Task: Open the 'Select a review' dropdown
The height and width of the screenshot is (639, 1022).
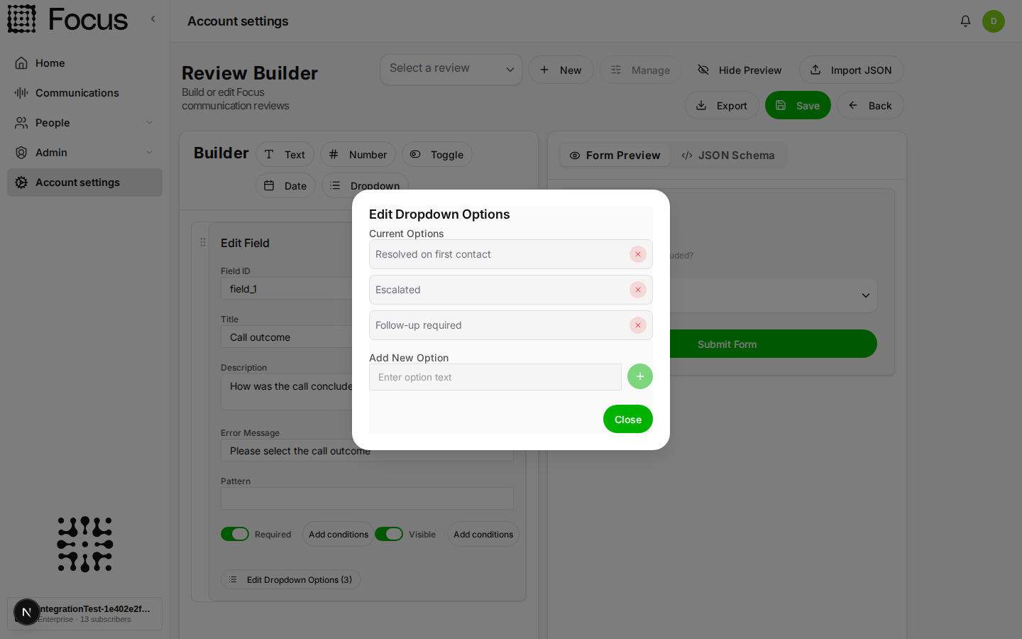Action: pos(451,70)
